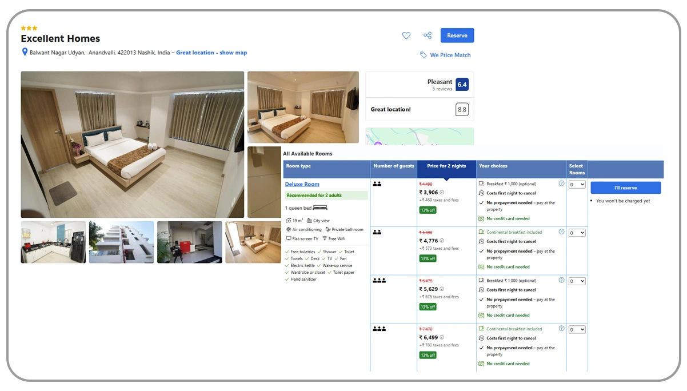
Task: Click the Flat-screen TV icon
Action: pos(289,238)
